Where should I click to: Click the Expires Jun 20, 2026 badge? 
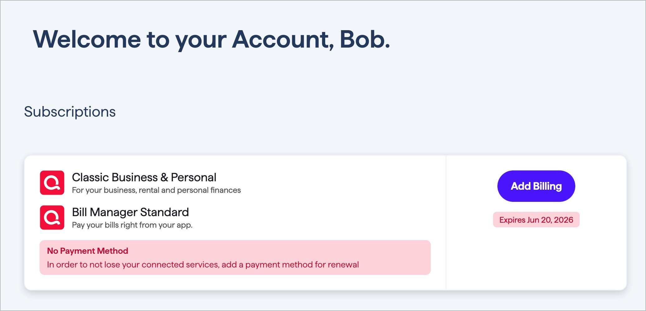pyautogui.click(x=536, y=220)
